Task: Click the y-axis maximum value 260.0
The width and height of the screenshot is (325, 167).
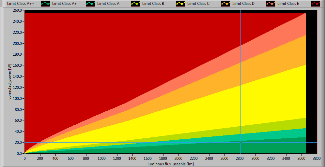Action: pyautogui.click(x=17, y=10)
